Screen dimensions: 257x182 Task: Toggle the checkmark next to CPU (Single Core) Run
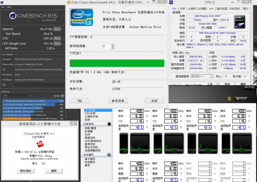pos(63,43)
